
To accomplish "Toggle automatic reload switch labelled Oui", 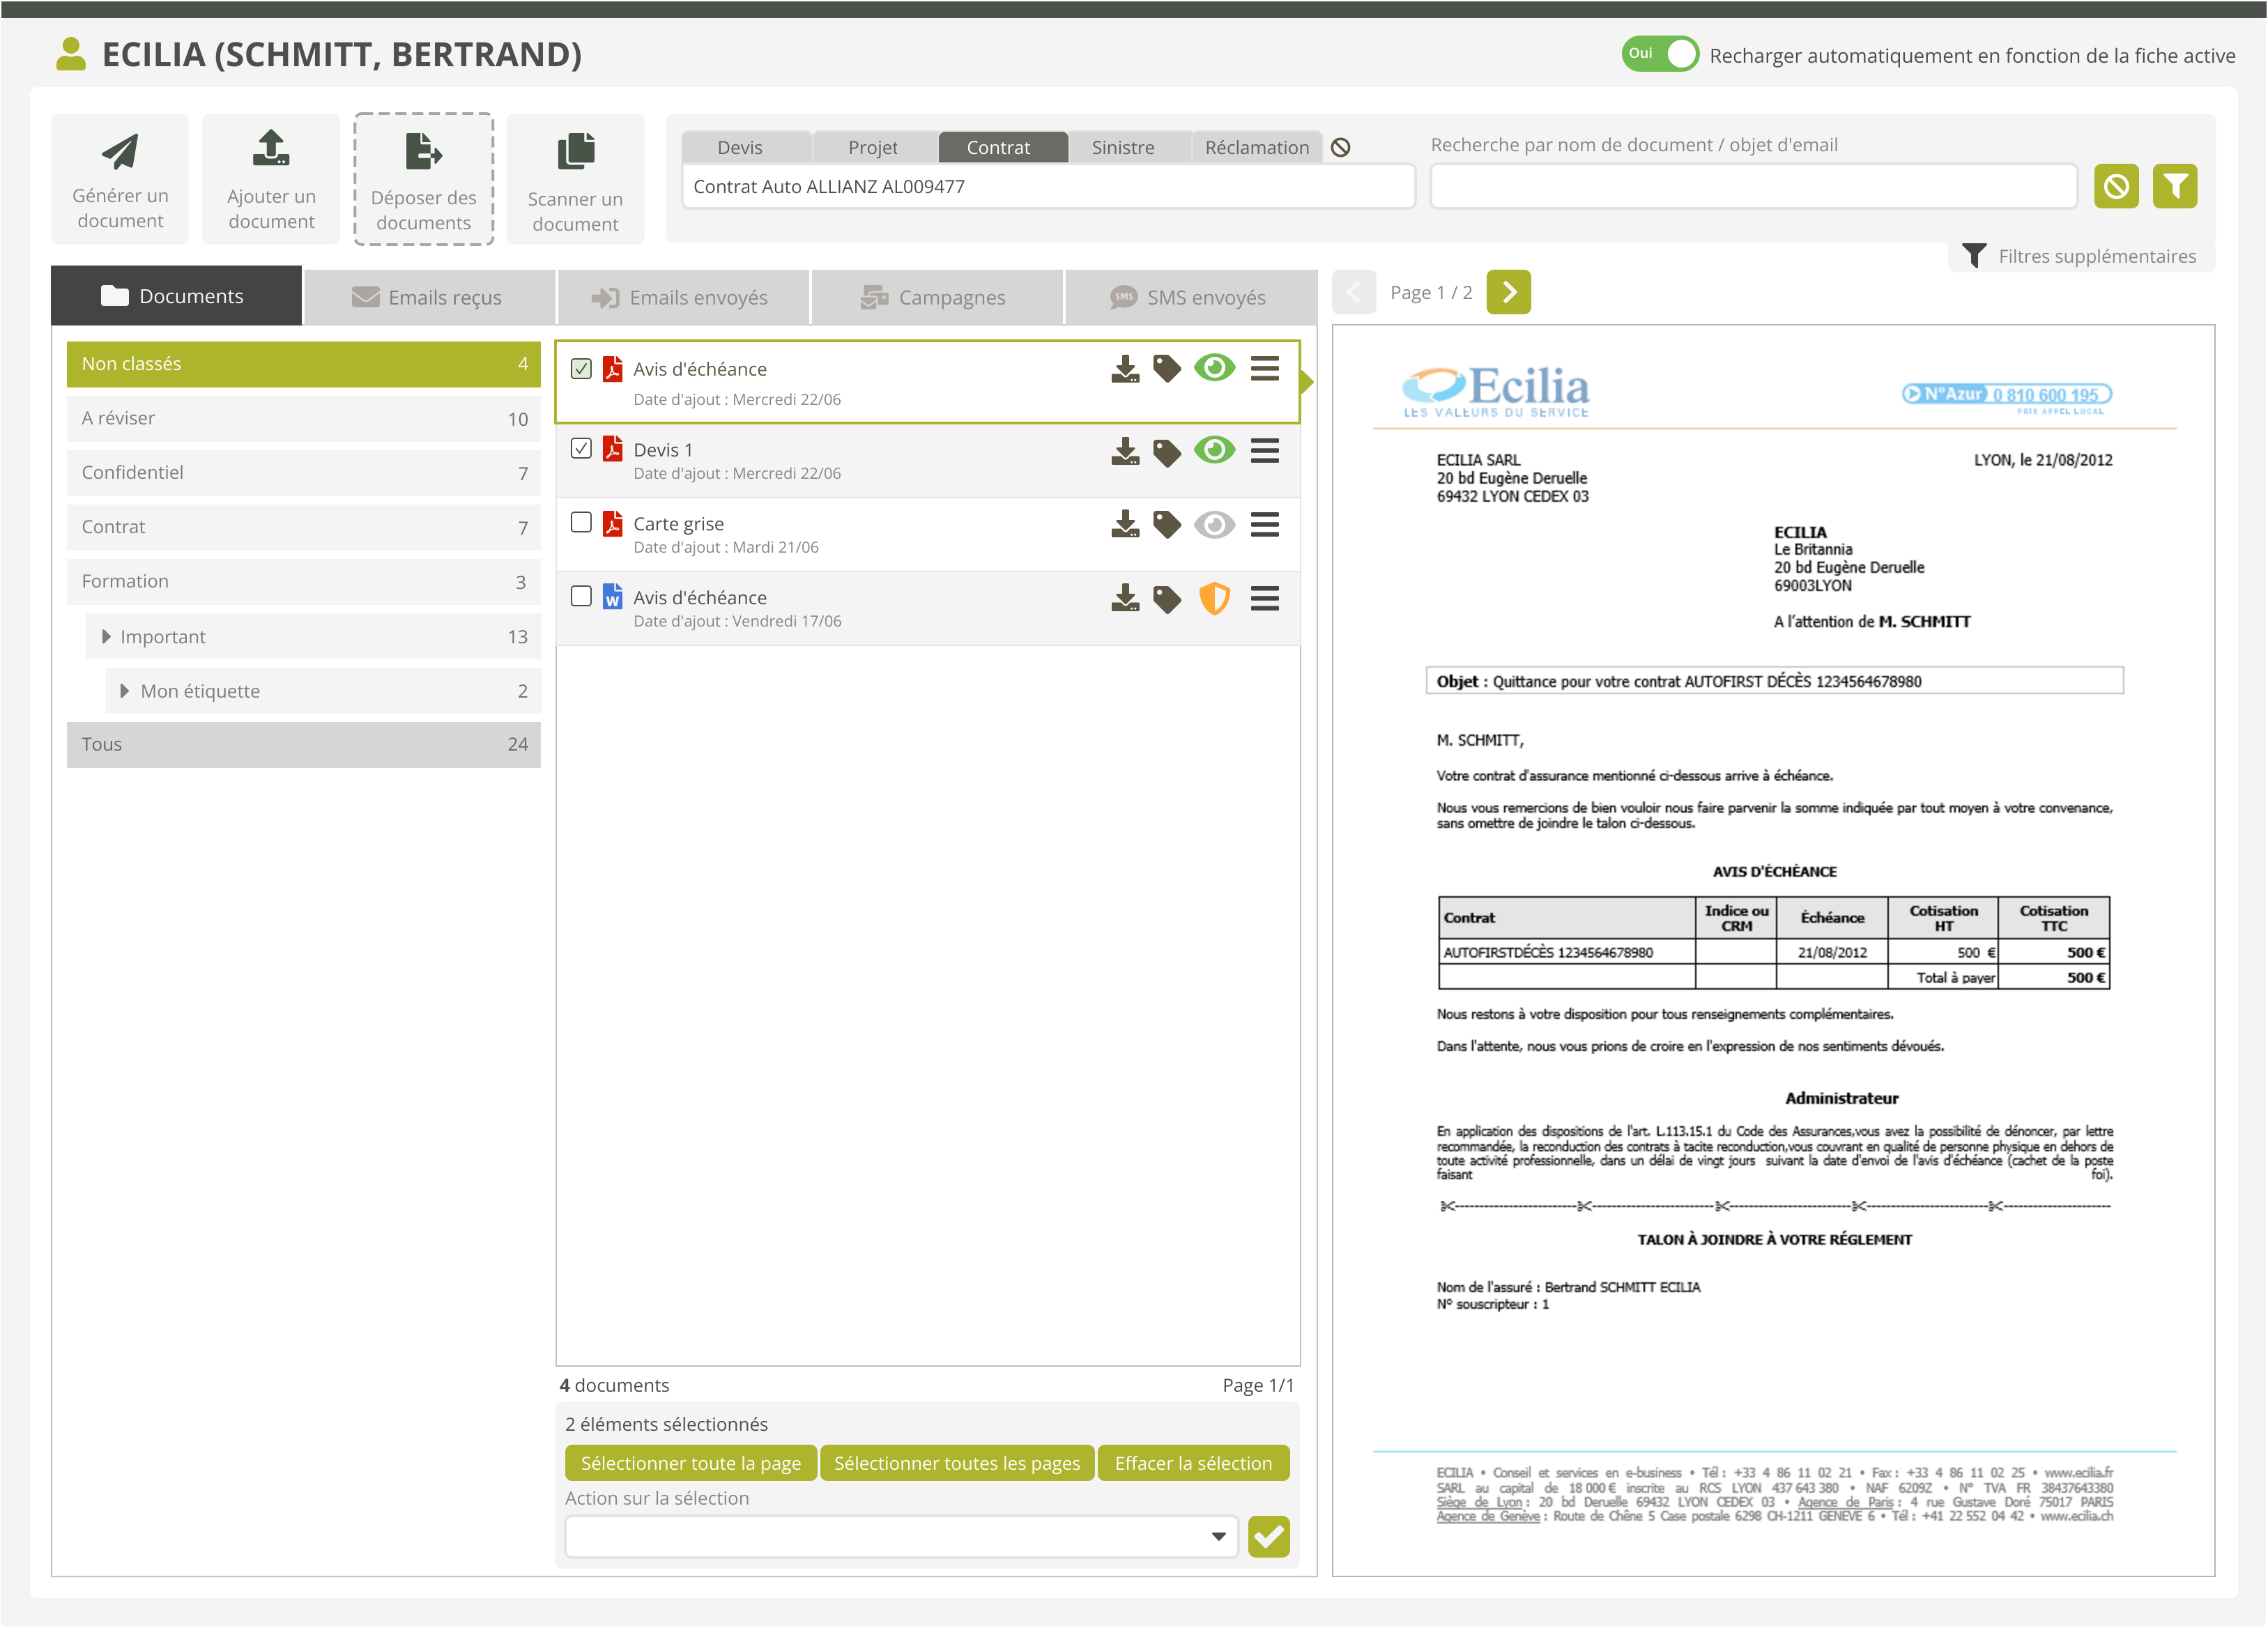I will 1659,54.
